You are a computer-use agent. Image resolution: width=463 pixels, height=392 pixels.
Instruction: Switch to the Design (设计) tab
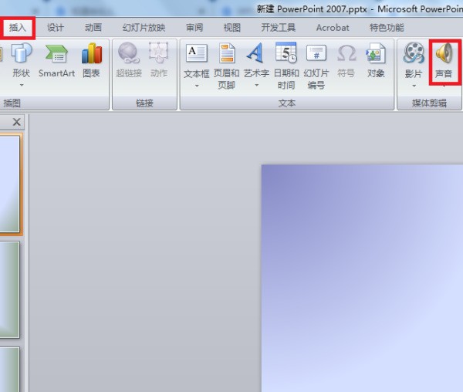pos(56,28)
